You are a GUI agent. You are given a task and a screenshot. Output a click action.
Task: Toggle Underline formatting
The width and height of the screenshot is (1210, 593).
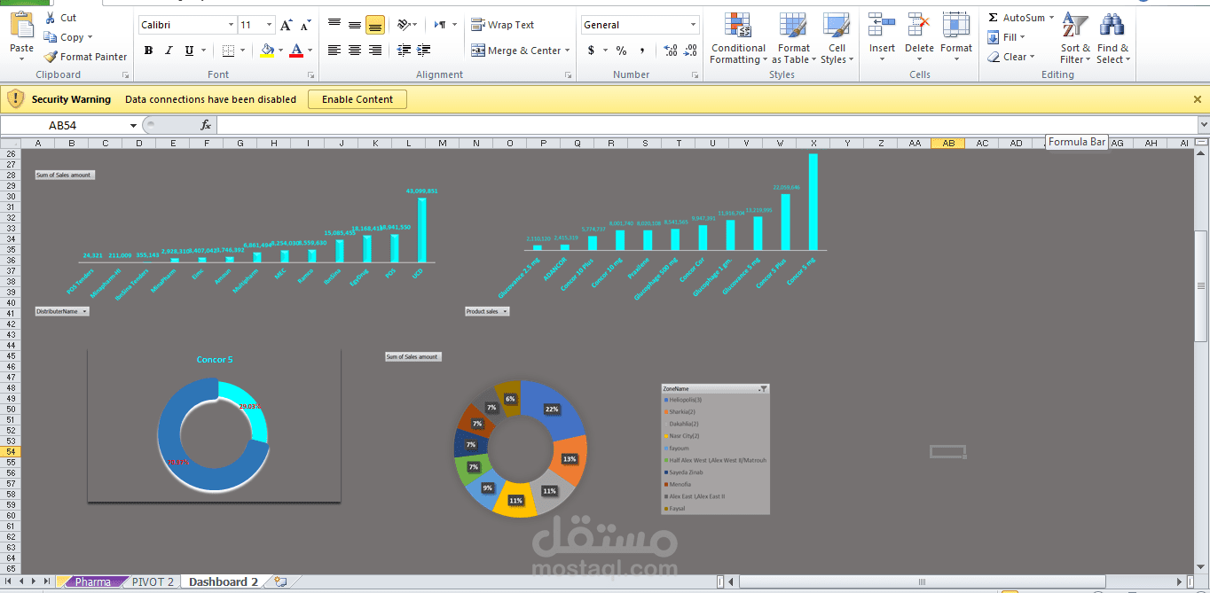pos(187,51)
